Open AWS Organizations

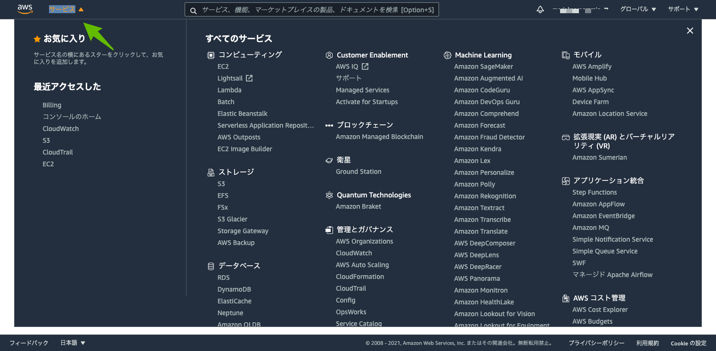(x=365, y=241)
